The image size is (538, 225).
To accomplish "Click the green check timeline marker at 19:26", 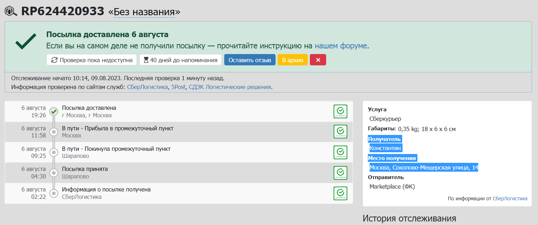I will point(54,112).
